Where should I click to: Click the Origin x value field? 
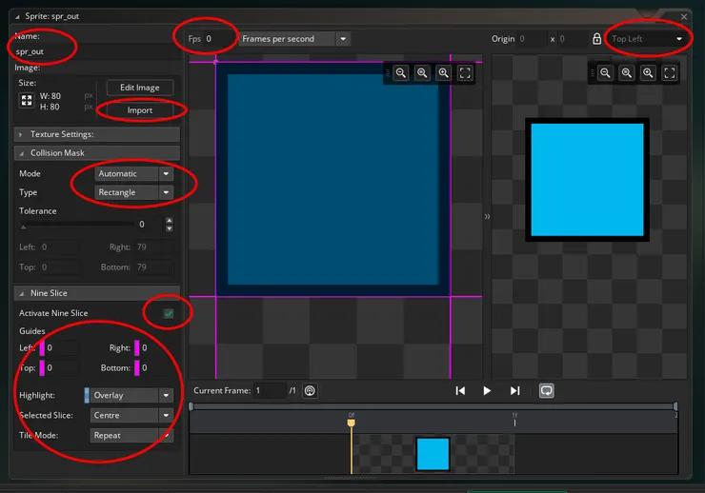click(x=532, y=39)
